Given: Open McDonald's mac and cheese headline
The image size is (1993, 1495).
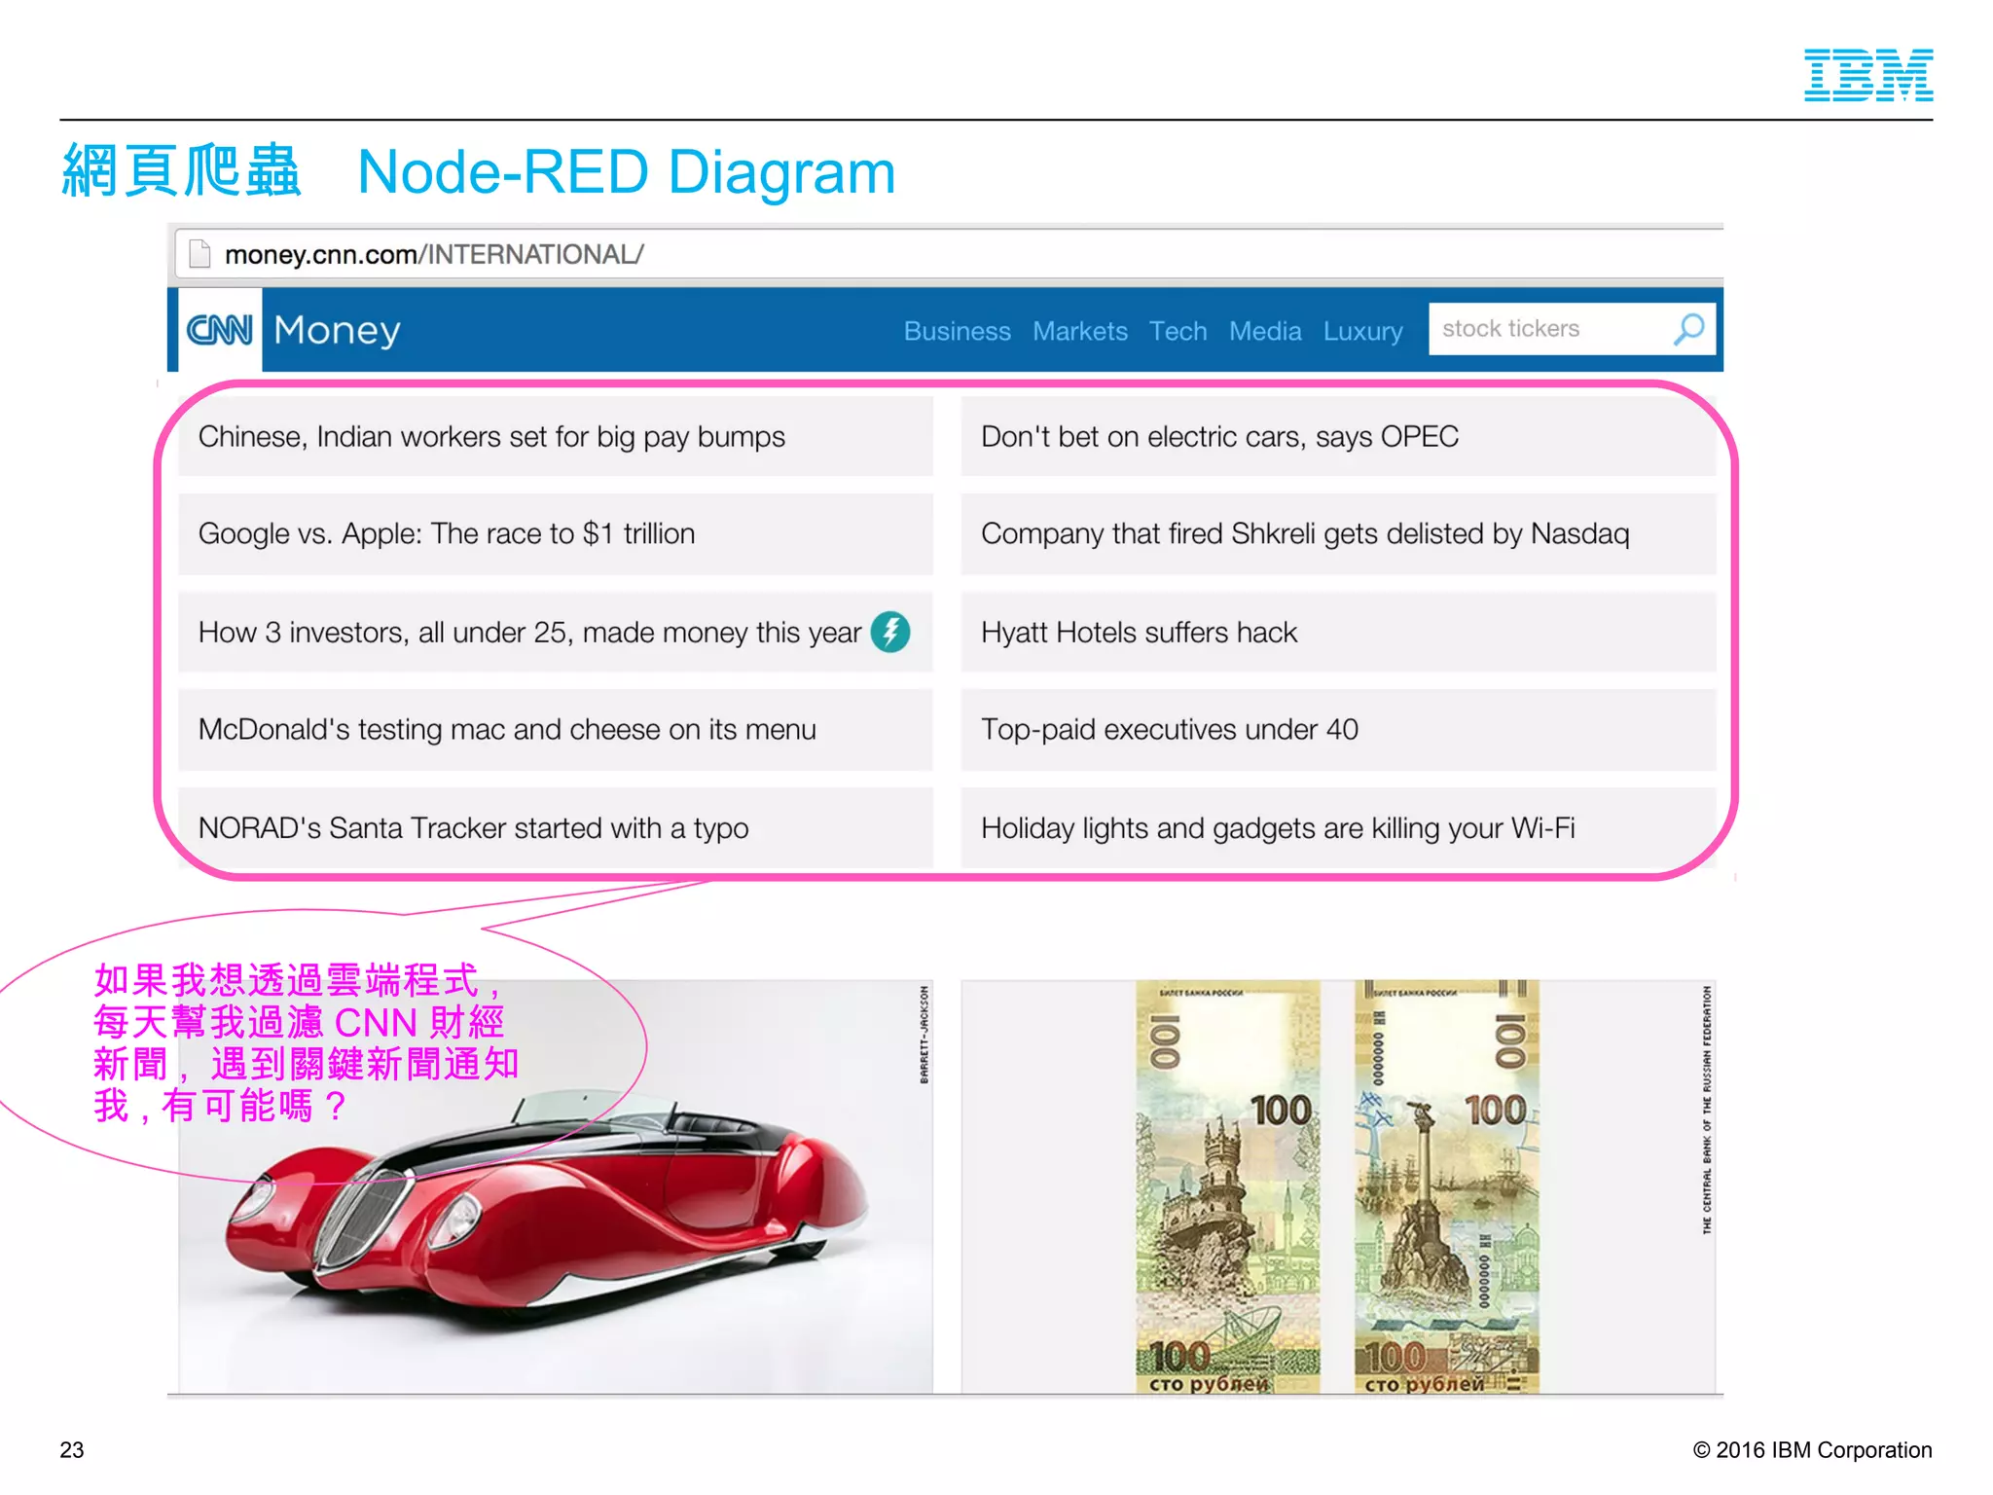Looking at the screenshot, I should [556, 729].
